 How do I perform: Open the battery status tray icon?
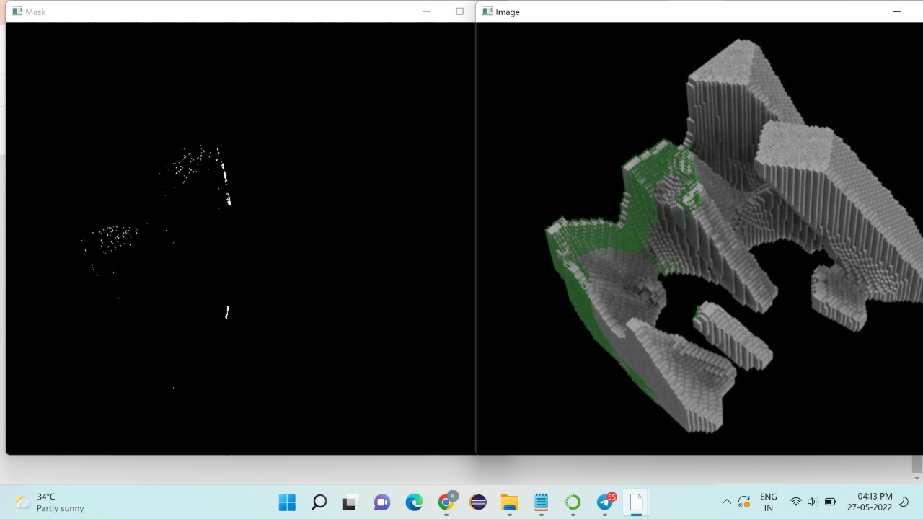[831, 502]
